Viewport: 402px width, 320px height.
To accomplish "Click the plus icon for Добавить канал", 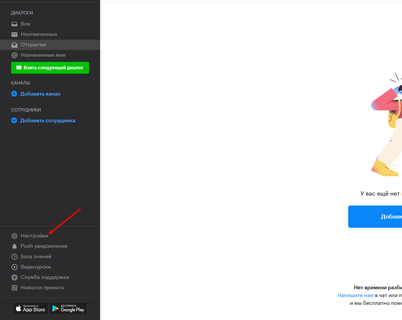I will [14, 94].
